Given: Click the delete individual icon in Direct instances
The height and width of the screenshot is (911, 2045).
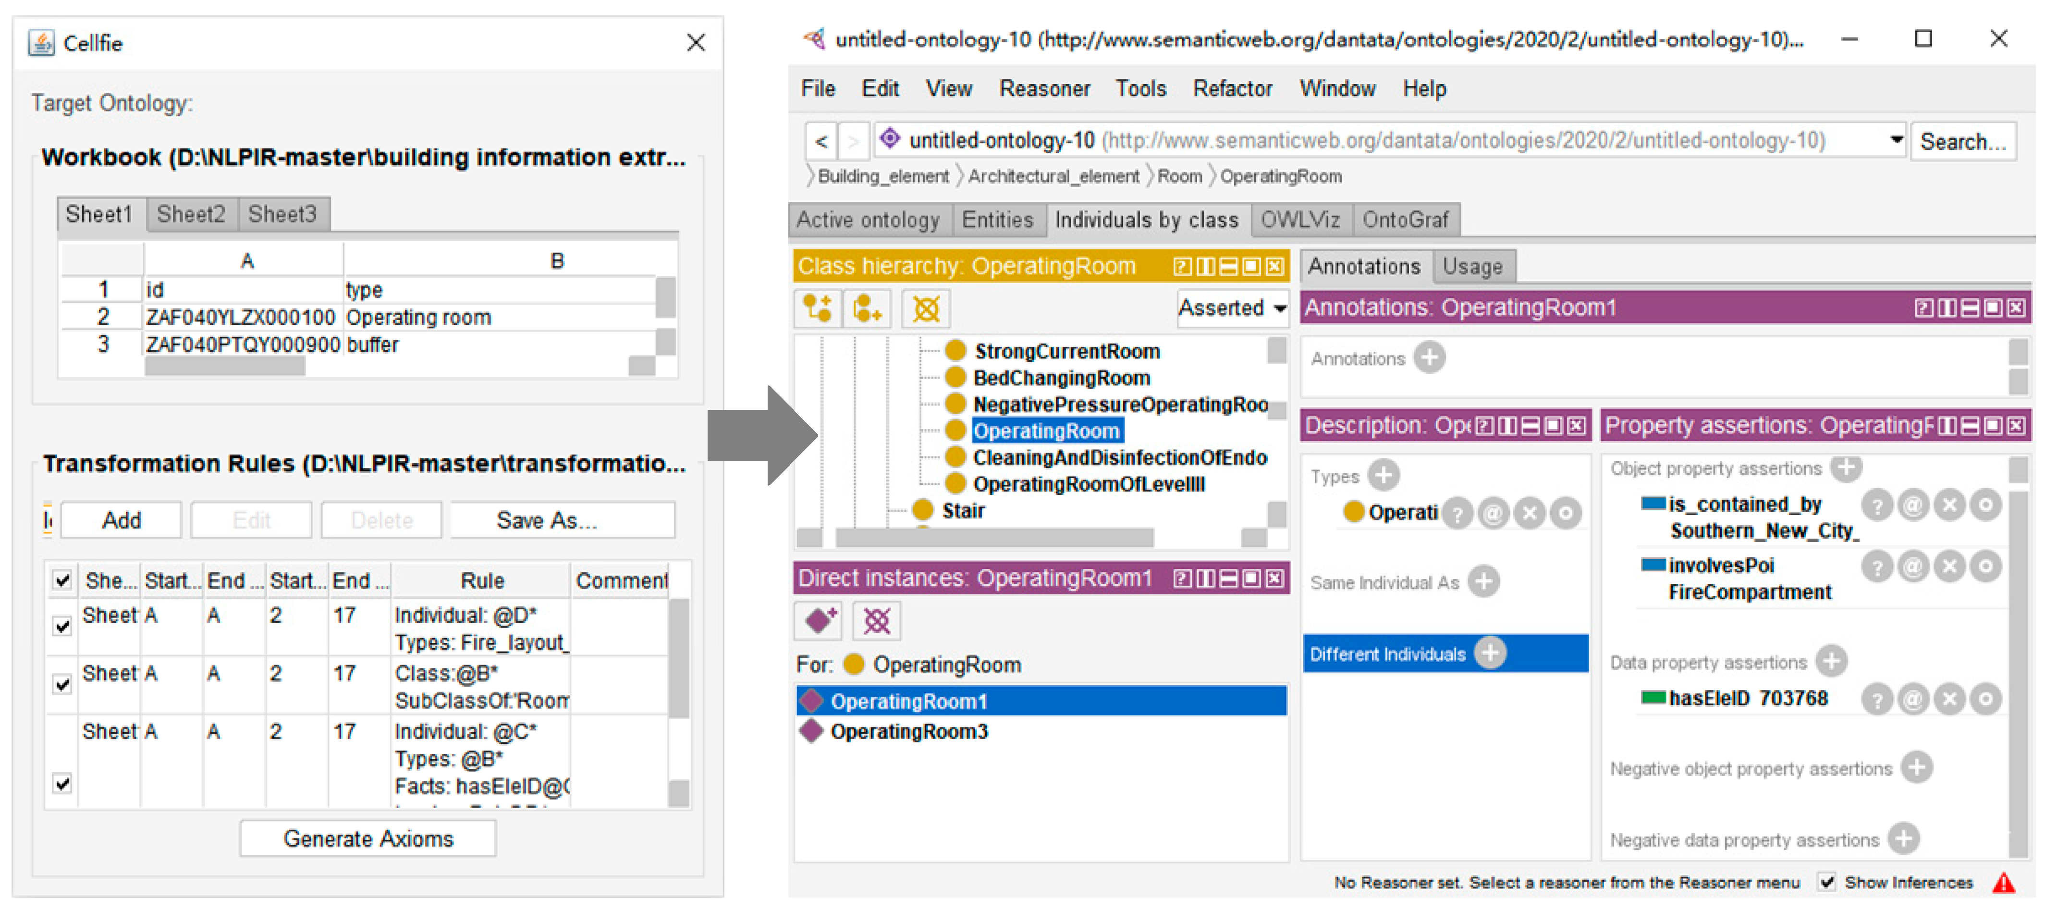Looking at the screenshot, I should coord(876,620).
